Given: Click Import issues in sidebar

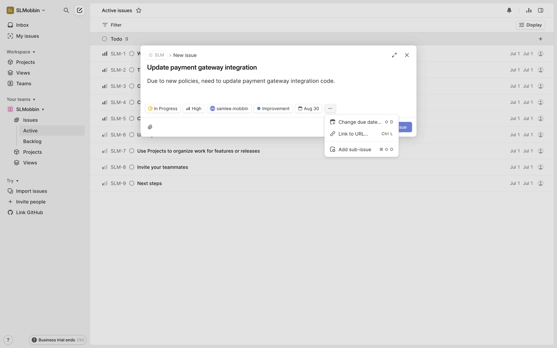Looking at the screenshot, I should tap(31, 191).
